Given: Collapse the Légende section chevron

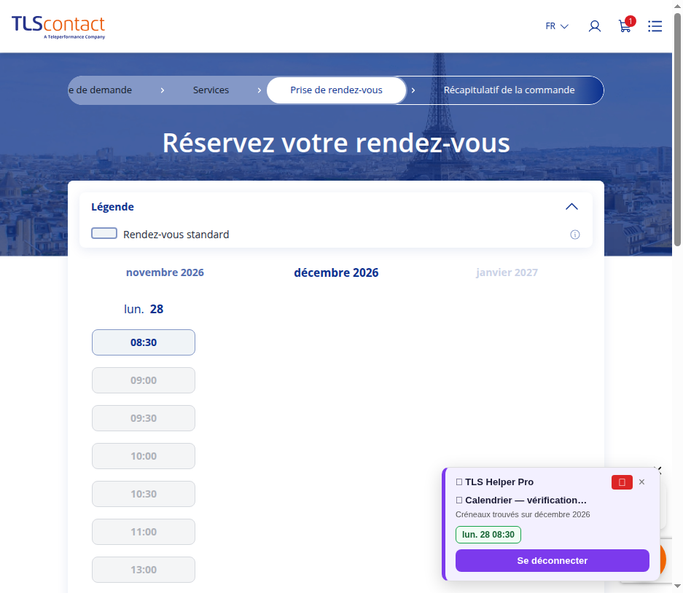Looking at the screenshot, I should (x=571, y=207).
